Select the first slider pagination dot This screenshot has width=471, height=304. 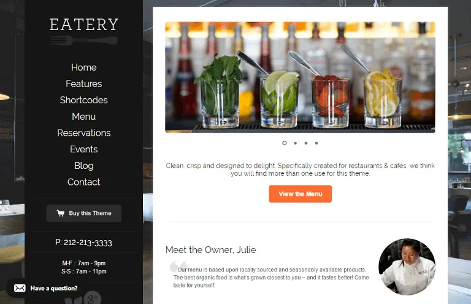285,143
